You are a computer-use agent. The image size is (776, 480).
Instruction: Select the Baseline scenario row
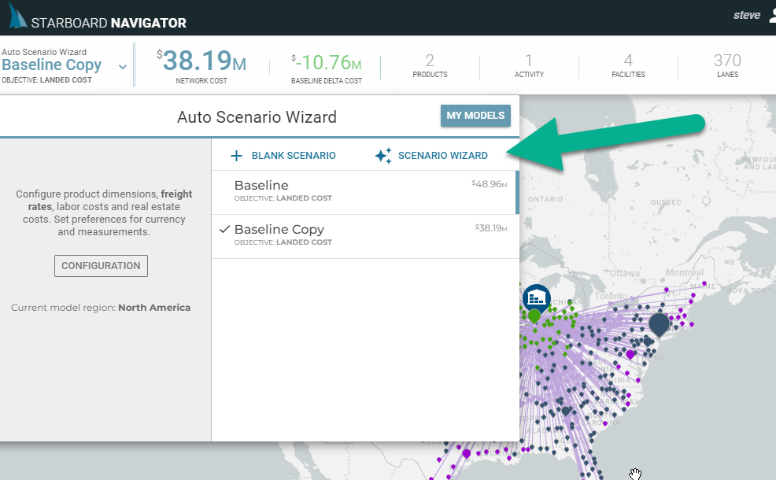pyautogui.click(x=365, y=193)
